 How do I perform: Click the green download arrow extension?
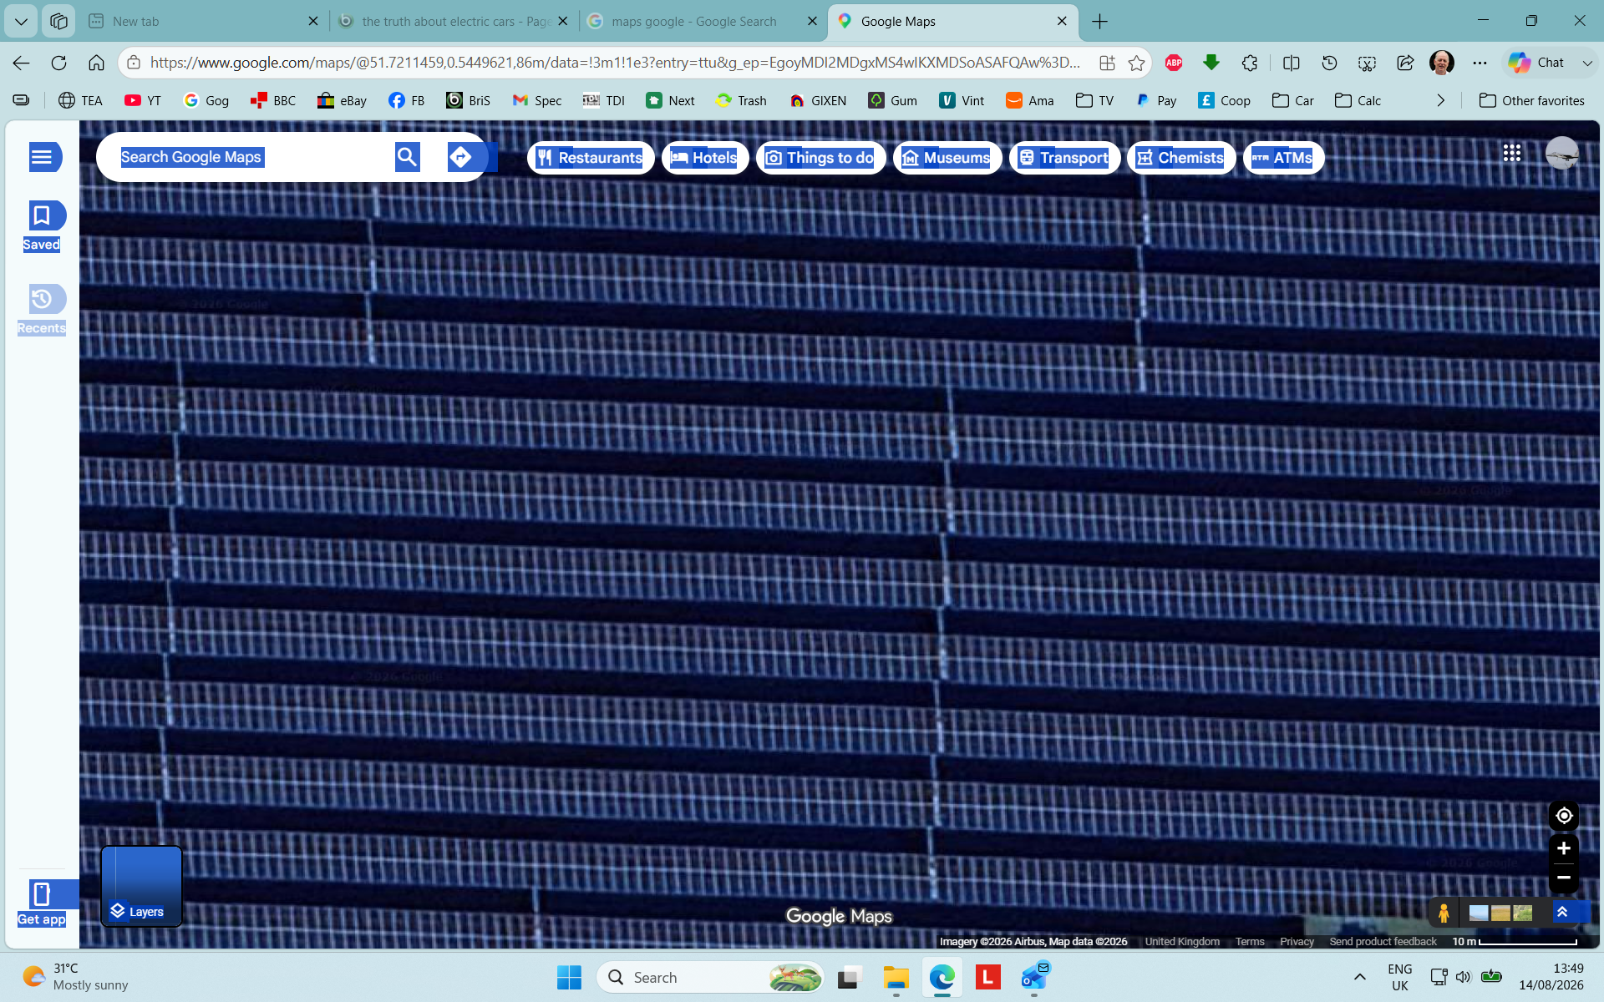click(1211, 63)
